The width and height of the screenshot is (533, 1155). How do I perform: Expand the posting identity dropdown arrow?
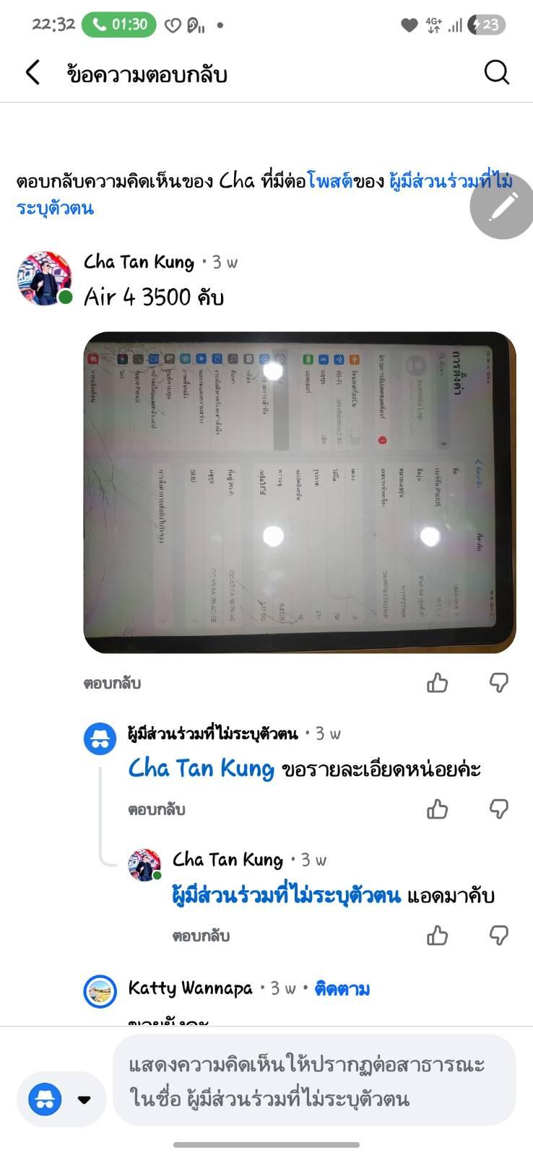(84, 1099)
